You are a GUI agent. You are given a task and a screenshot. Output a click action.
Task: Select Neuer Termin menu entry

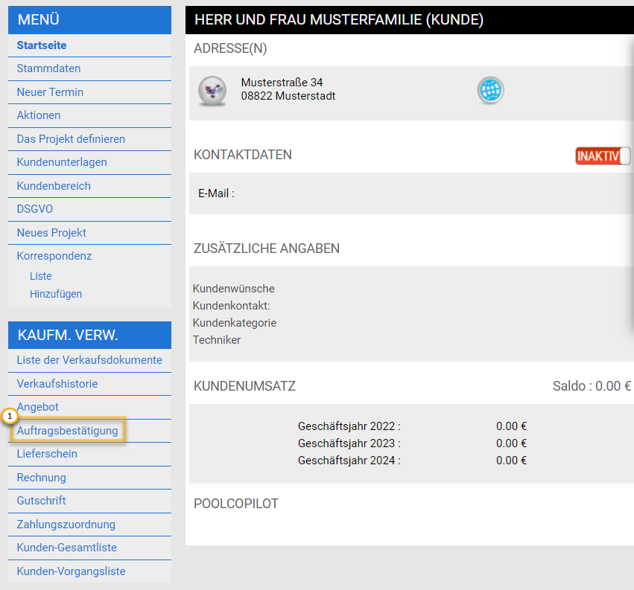(x=50, y=92)
